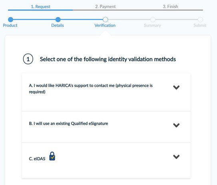Click the Details step circle

click(x=58, y=20)
